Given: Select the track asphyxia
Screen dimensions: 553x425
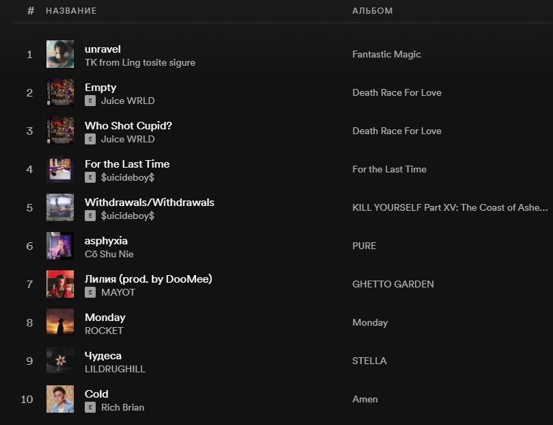Looking at the screenshot, I should pyautogui.click(x=106, y=240).
